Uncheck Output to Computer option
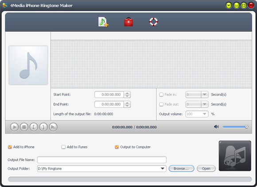Image resolution: width=257 pixels, height=187 pixels. pos(117,147)
